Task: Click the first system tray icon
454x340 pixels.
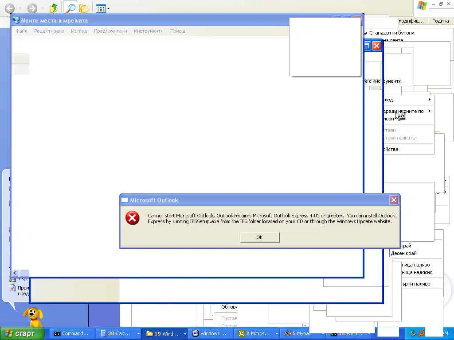Action: pyautogui.click(x=413, y=333)
